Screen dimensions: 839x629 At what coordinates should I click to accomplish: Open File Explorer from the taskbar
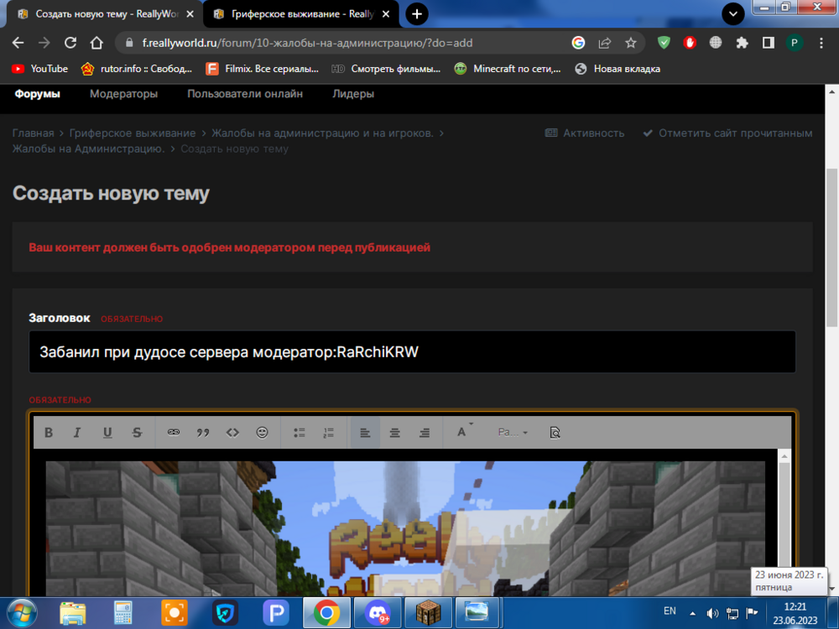click(72, 613)
